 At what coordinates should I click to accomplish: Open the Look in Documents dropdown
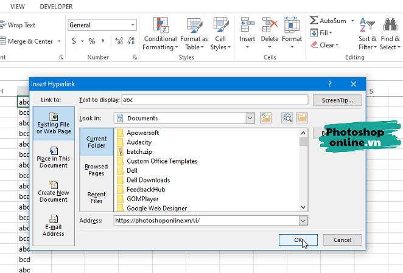click(250, 118)
